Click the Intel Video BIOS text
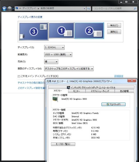The width and height of the screenshot is (139, 162). (x=80, y=123)
